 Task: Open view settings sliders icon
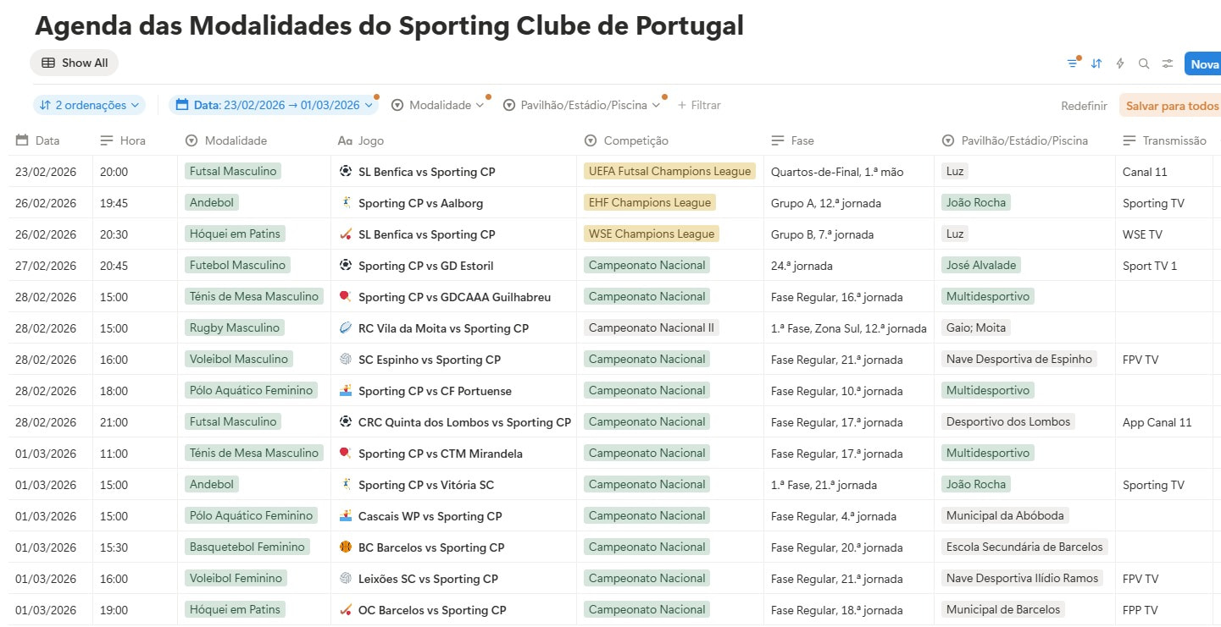pyautogui.click(x=1168, y=63)
